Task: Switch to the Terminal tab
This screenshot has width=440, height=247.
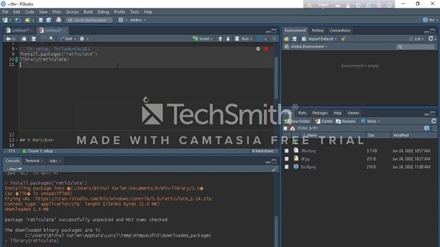Action: click(x=32, y=161)
